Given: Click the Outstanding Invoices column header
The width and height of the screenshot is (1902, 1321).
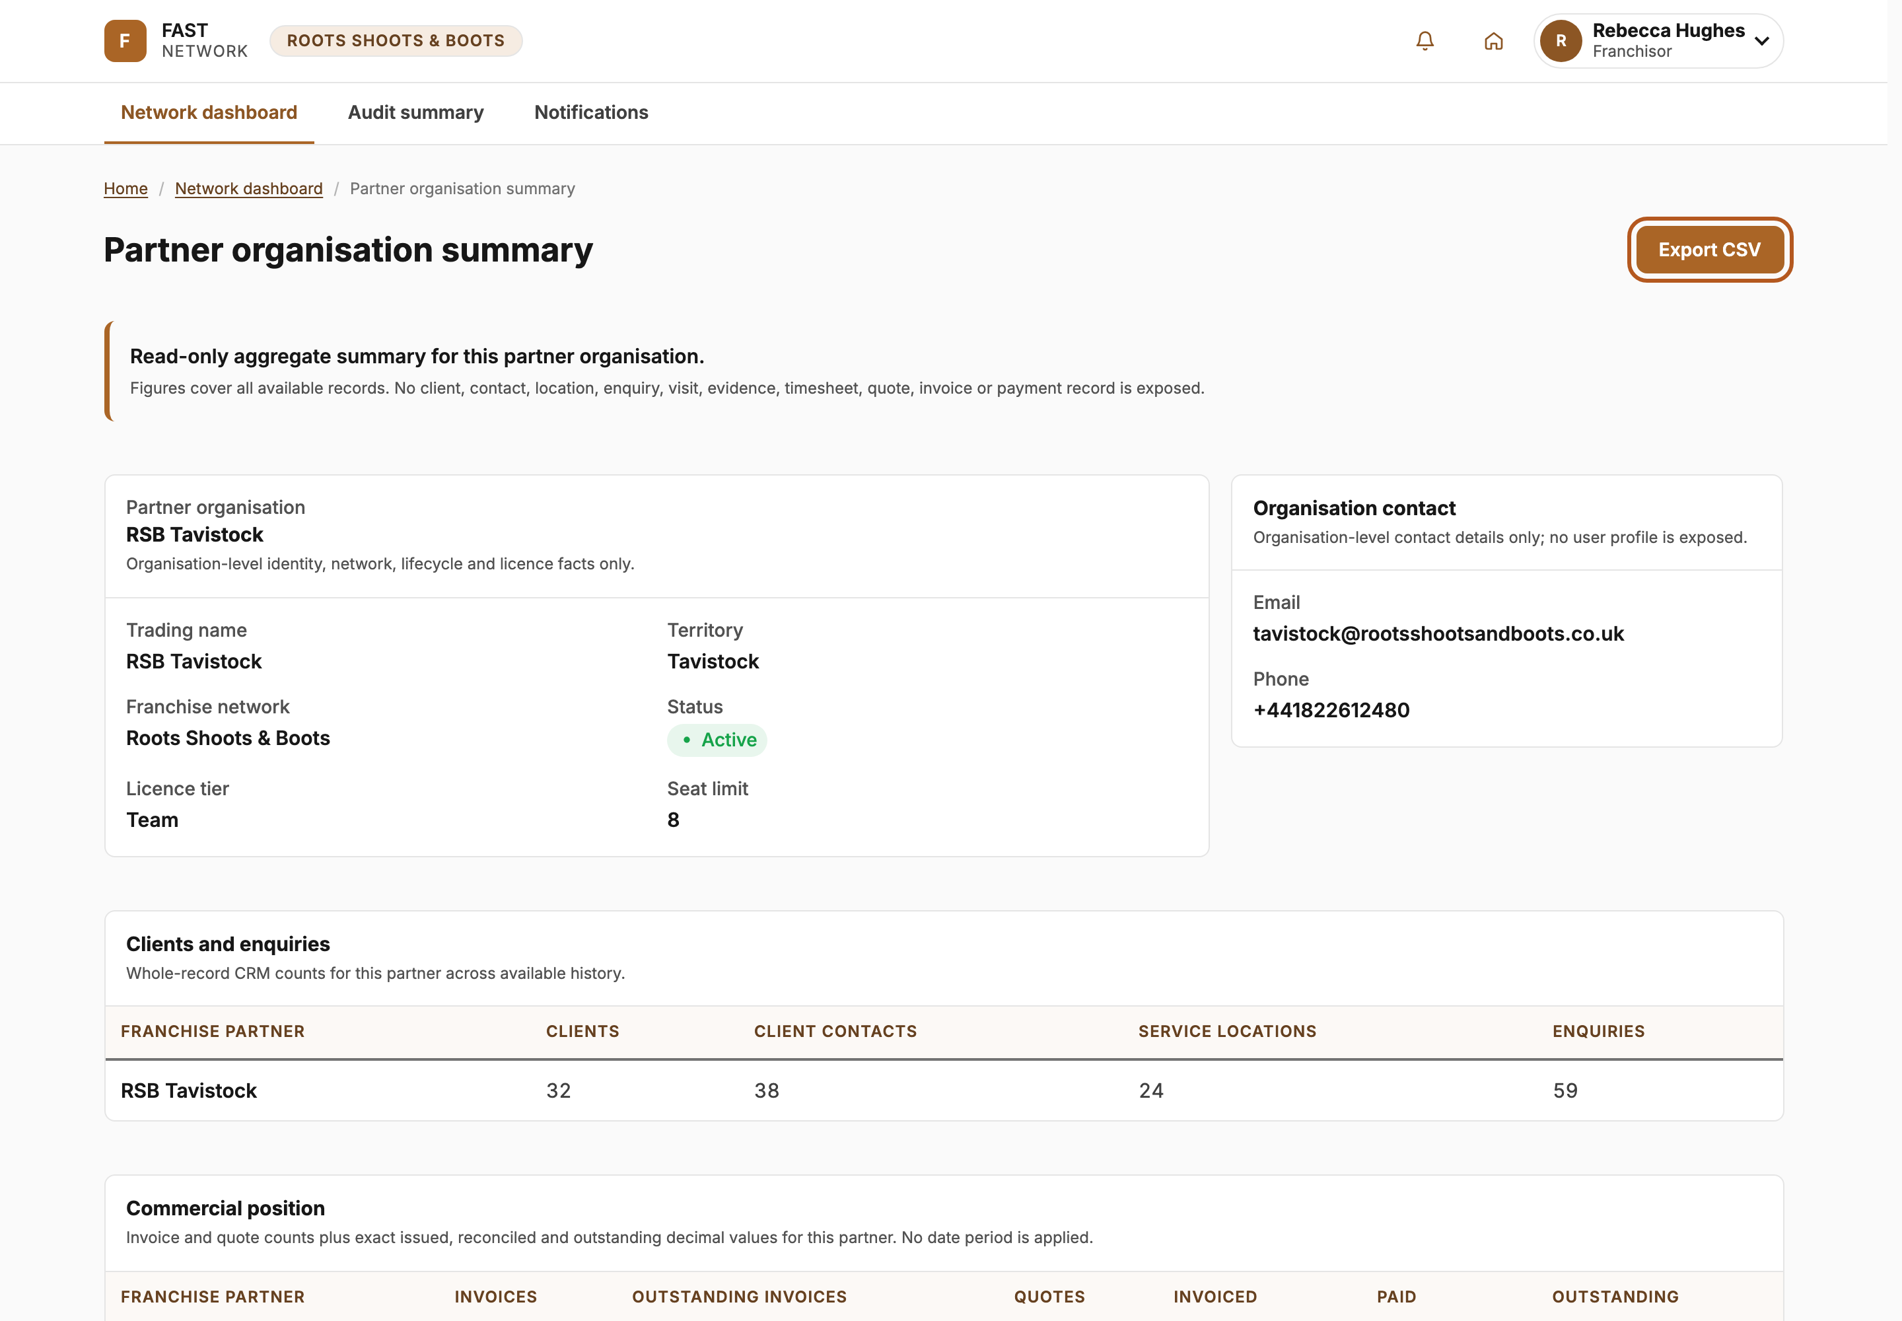Looking at the screenshot, I should 739,1297.
